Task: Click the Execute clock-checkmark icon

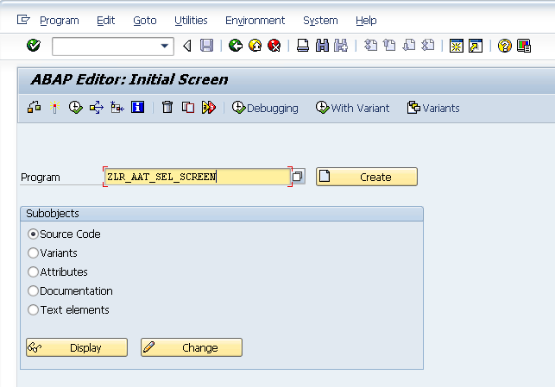Action: tap(75, 108)
